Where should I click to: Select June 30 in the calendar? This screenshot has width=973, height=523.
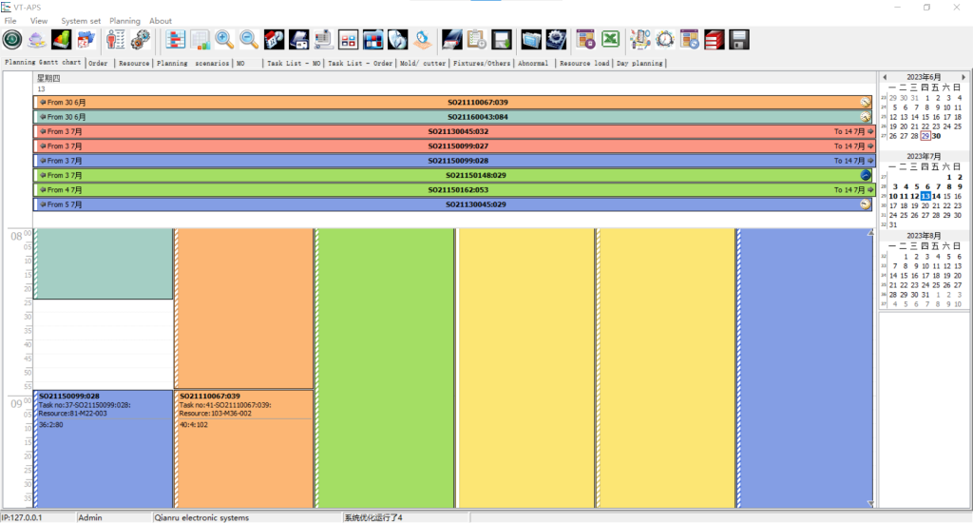936,136
